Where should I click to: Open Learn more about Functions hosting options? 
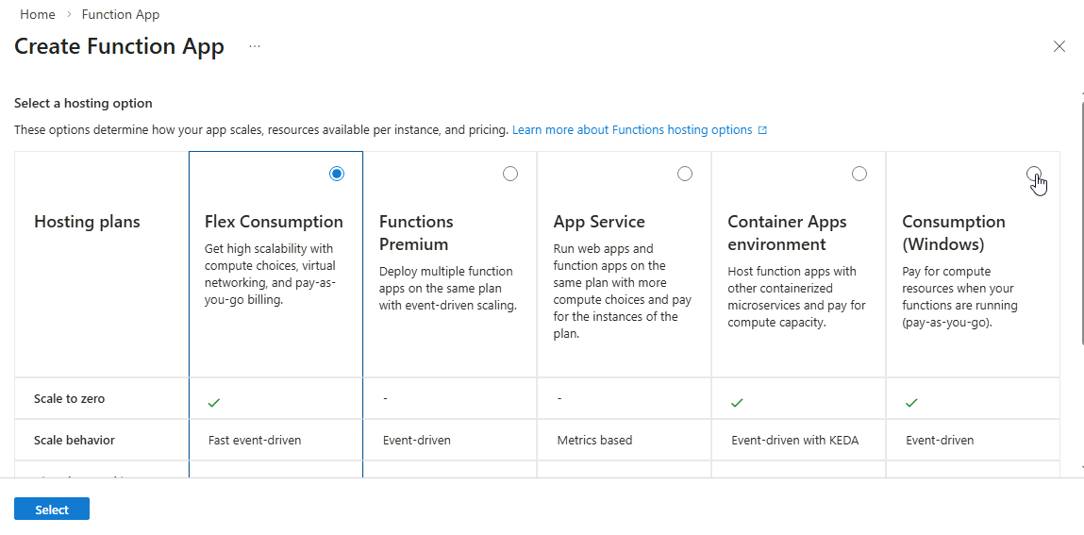[632, 130]
